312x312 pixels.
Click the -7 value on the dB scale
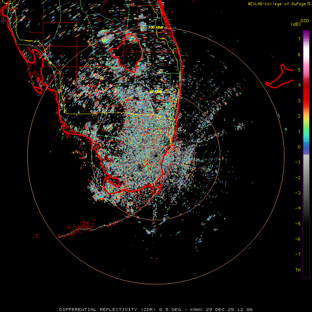[298, 254]
